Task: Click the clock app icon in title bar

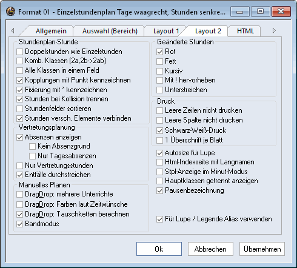Action: click(x=10, y=12)
